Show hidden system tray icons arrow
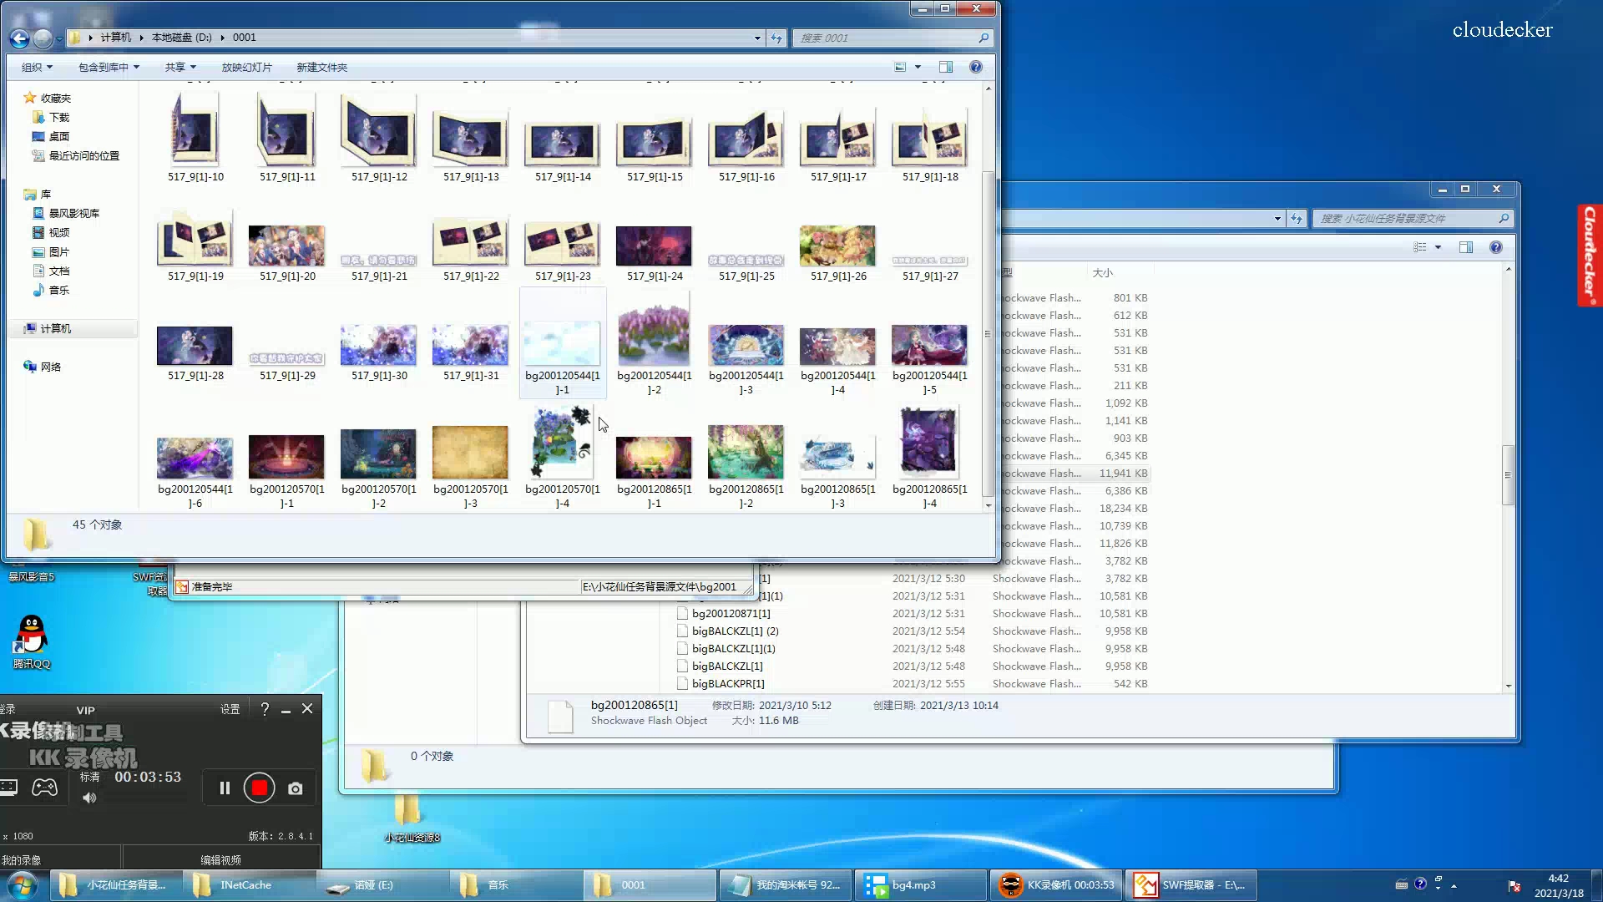Screen dimensions: 1603x902 (1454, 885)
